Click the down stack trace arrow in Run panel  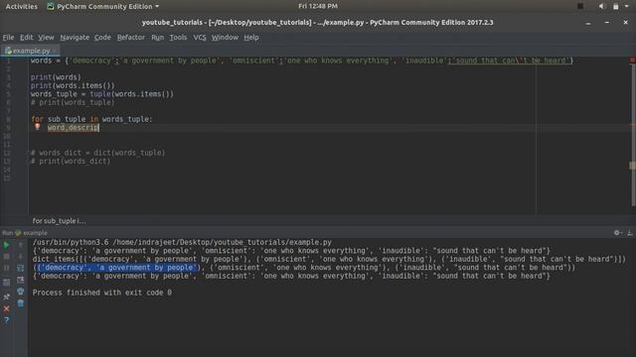click(x=21, y=256)
